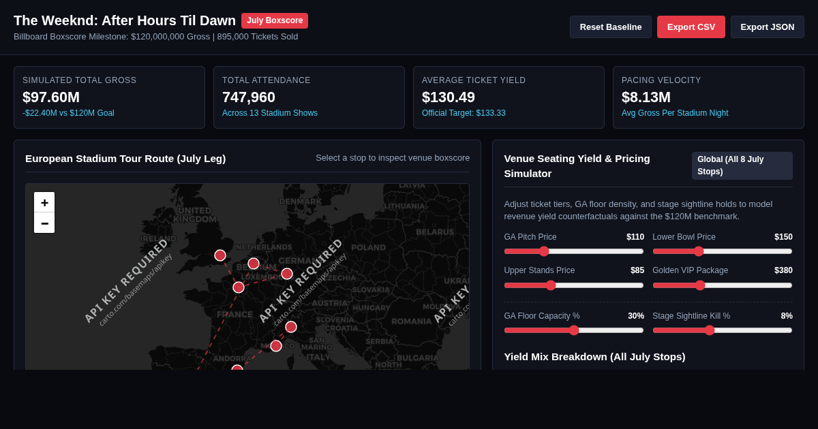Click 'Official Target: $133.33' text
Screen dimensions: 818x429
[x=464, y=113]
